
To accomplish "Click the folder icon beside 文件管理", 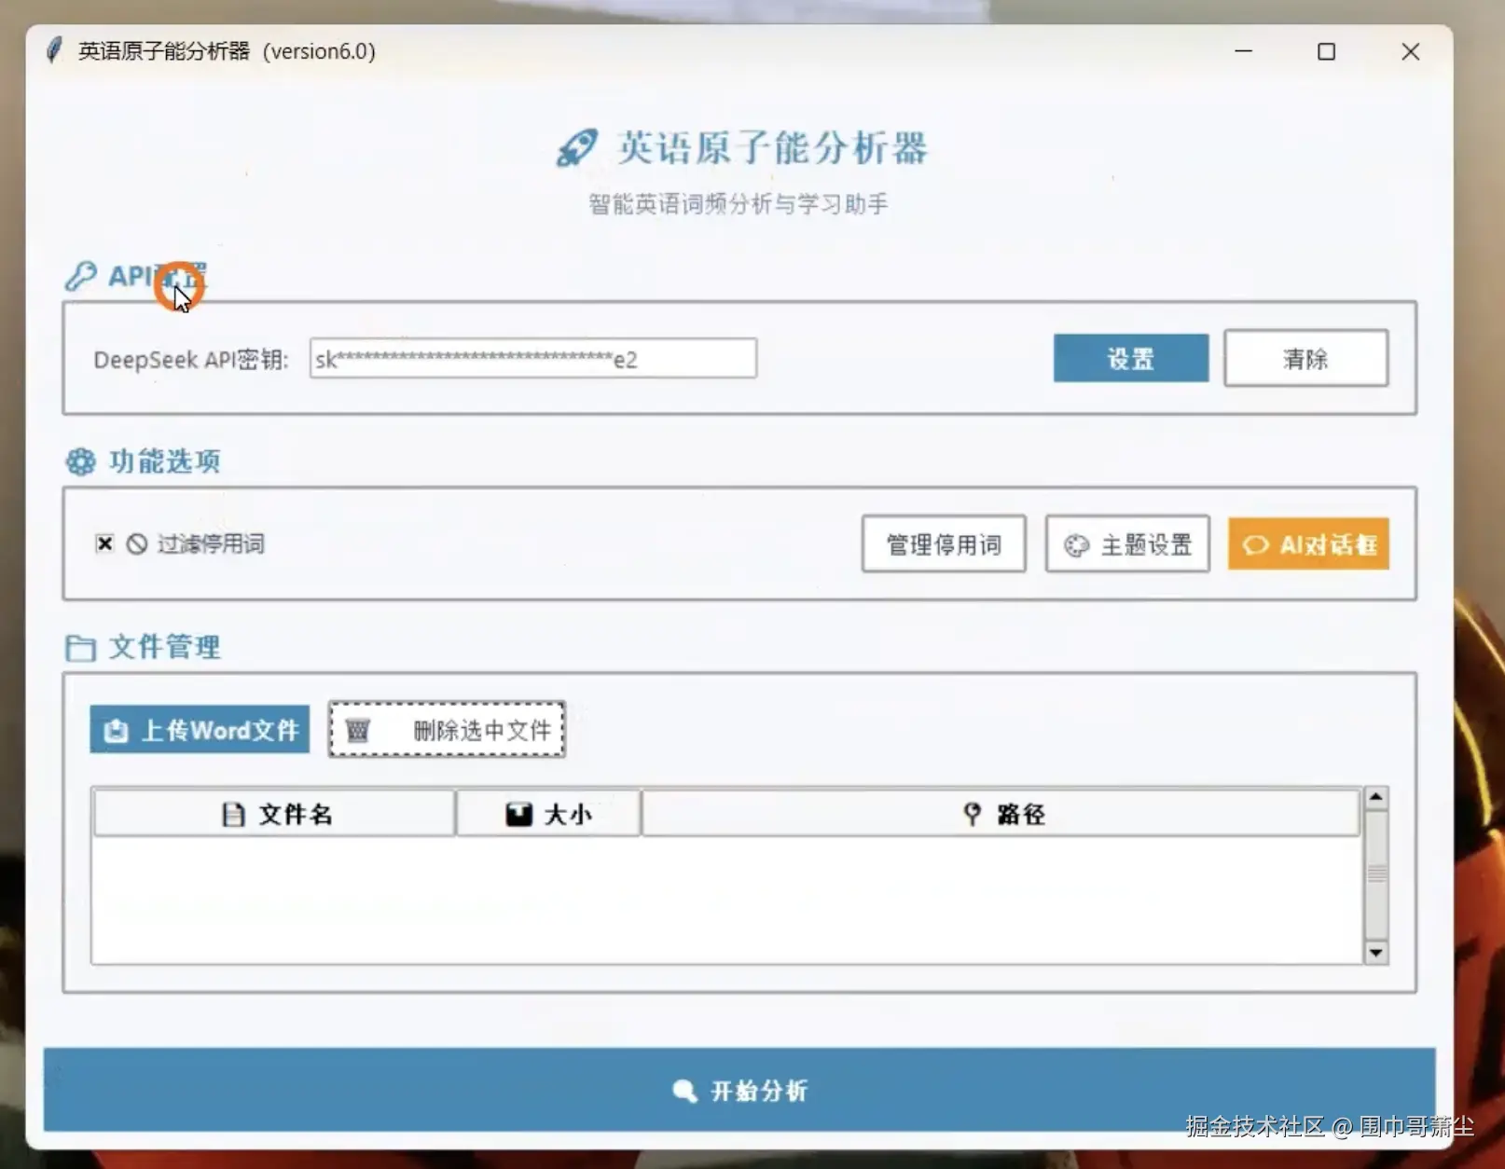I will [x=80, y=647].
